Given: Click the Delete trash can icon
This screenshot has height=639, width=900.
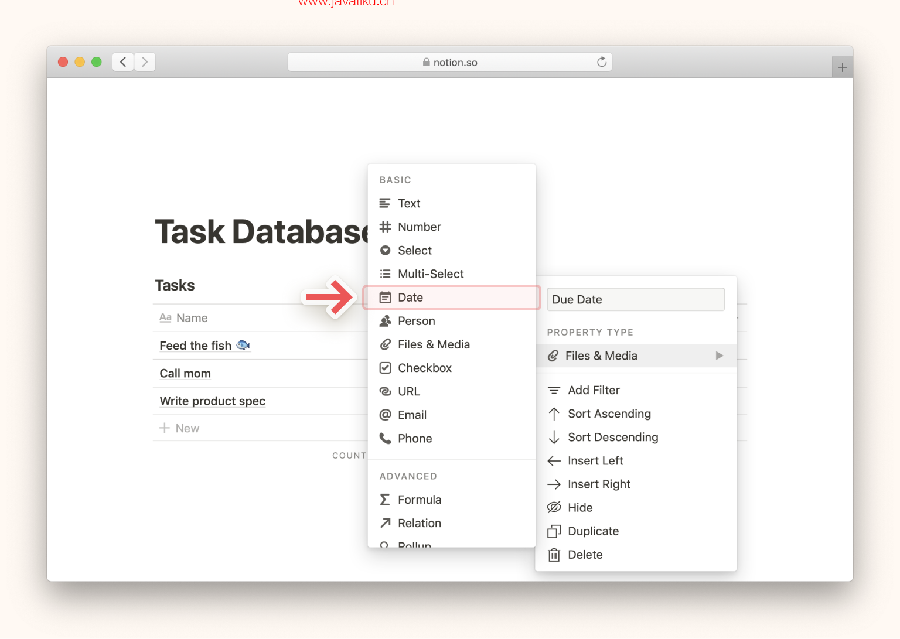Looking at the screenshot, I should click(x=554, y=555).
